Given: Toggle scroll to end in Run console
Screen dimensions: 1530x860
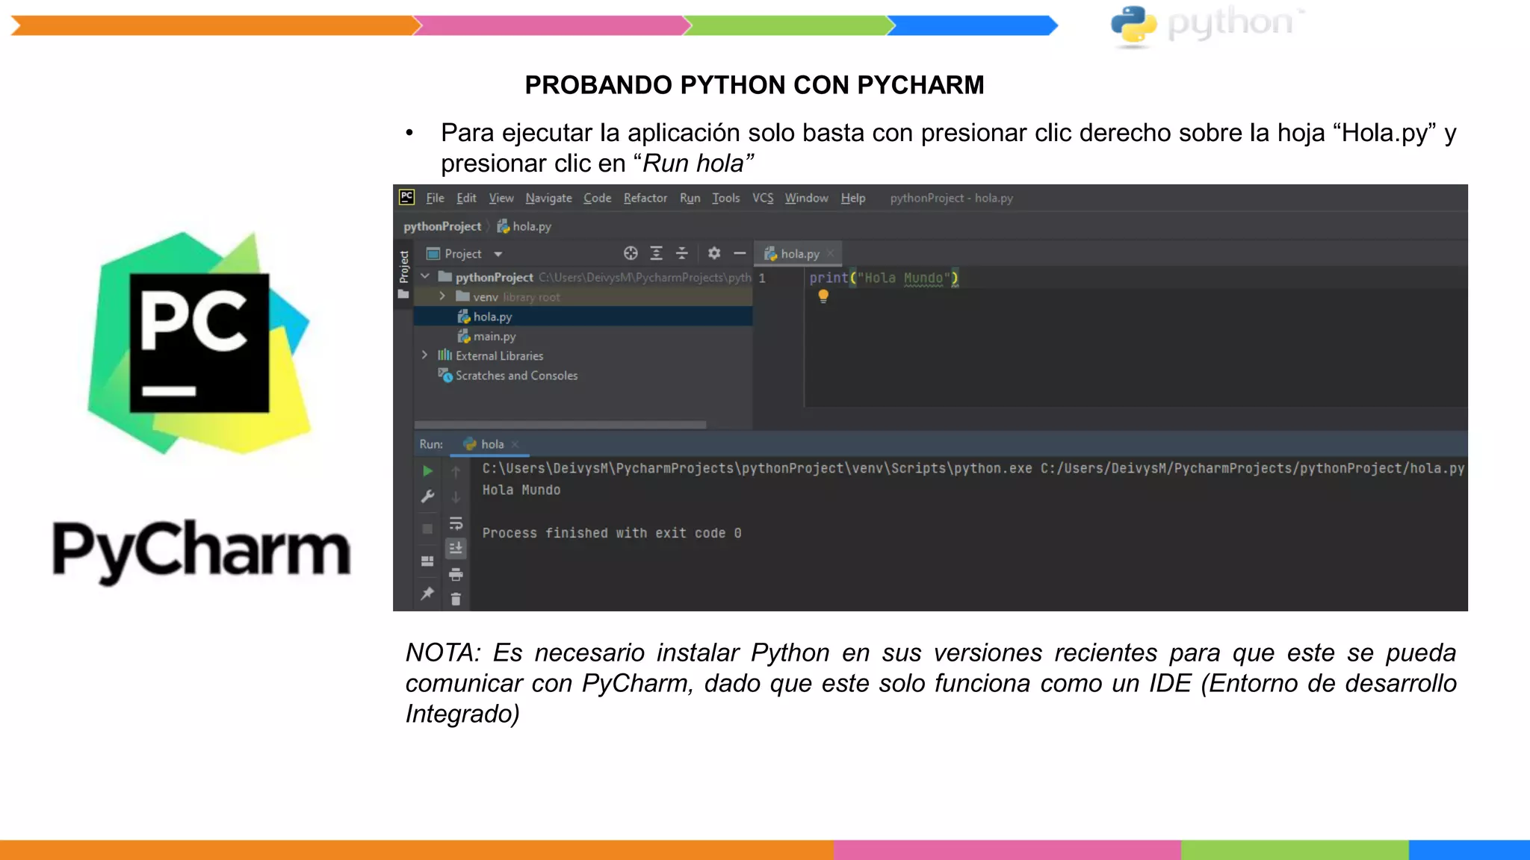Looking at the screenshot, I should (x=456, y=548).
